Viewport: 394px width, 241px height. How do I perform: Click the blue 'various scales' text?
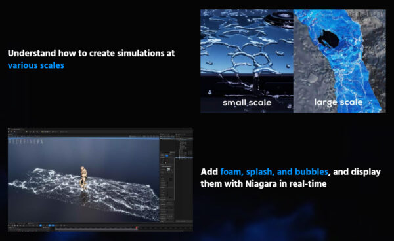point(36,65)
